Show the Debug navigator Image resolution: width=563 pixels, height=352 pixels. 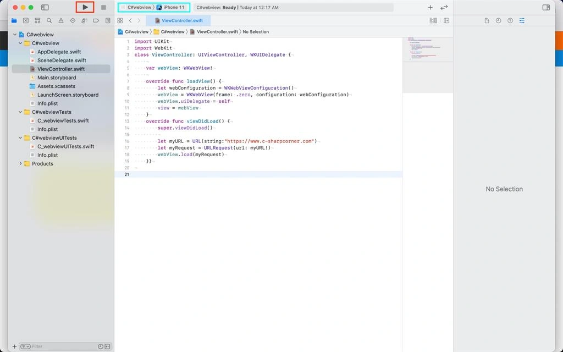coord(84,20)
